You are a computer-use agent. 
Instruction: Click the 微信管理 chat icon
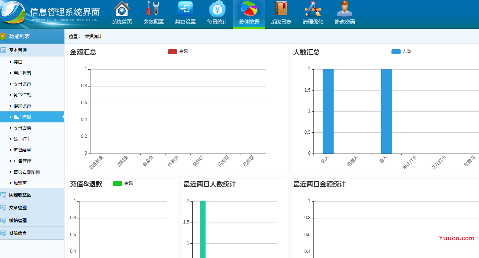(3, 220)
